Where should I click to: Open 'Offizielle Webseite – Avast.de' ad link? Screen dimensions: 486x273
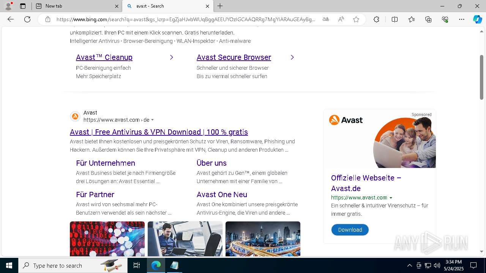click(x=366, y=183)
